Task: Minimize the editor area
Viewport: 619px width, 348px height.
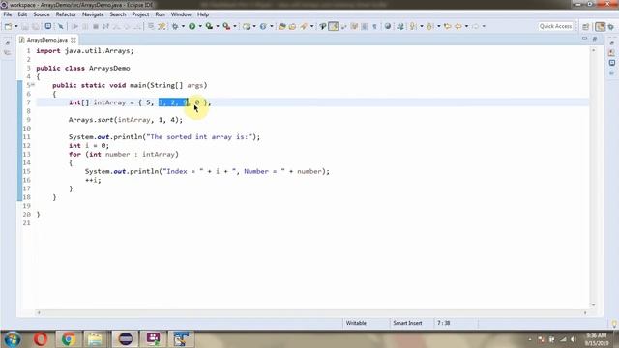Action: click(584, 39)
